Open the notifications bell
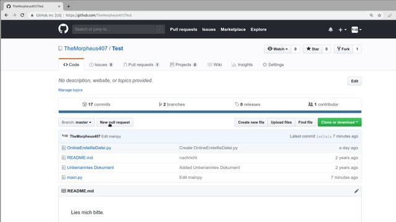 330,30
